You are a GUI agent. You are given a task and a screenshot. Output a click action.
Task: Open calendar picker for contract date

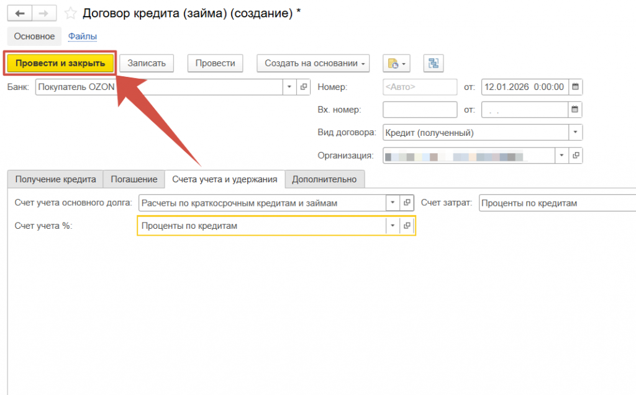575,87
